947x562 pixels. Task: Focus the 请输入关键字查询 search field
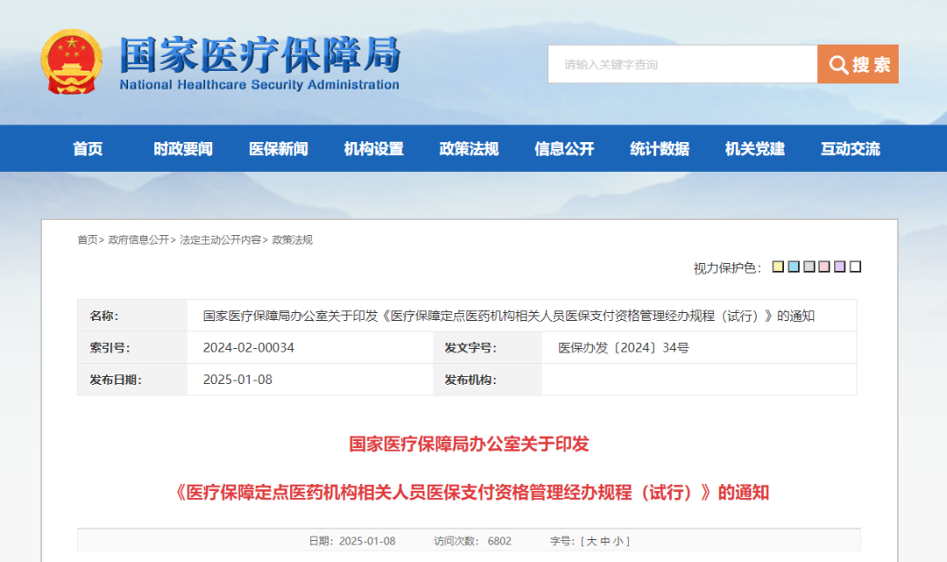coord(682,64)
